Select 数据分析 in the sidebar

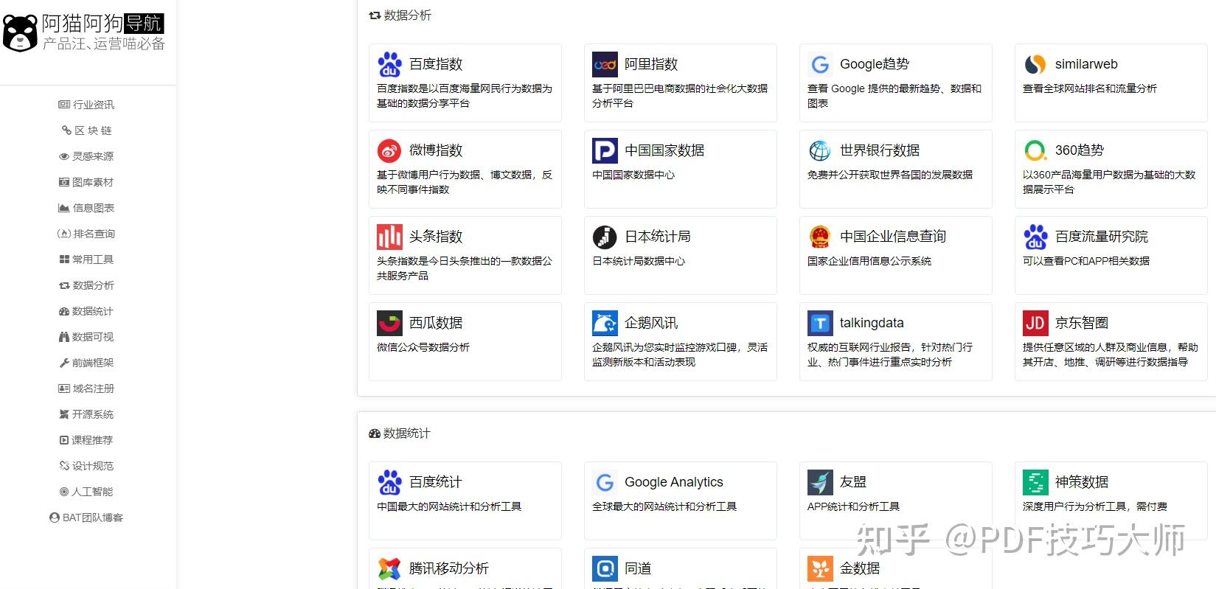pyautogui.click(x=86, y=285)
